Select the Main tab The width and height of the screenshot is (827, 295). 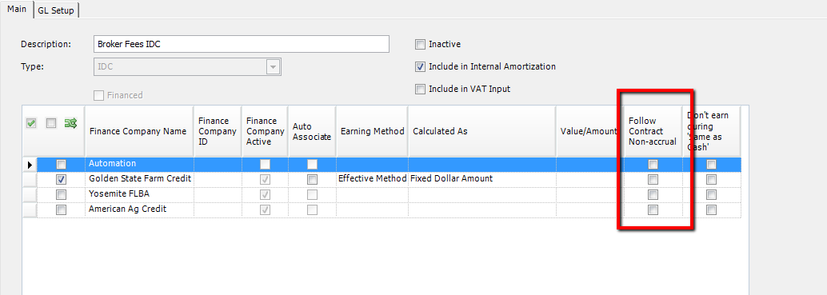click(x=17, y=10)
